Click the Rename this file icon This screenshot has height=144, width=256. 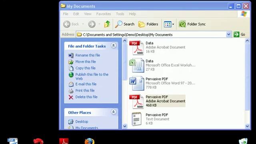pos(71,55)
